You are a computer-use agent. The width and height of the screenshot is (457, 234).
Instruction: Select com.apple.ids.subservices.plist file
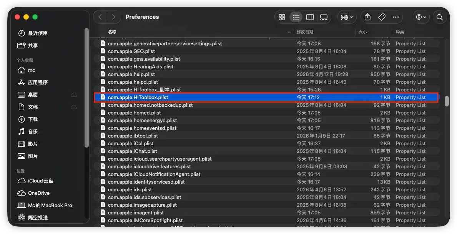(266, 197)
